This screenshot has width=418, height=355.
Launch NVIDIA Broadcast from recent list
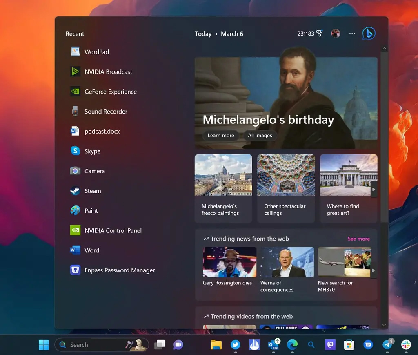(108, 72)
